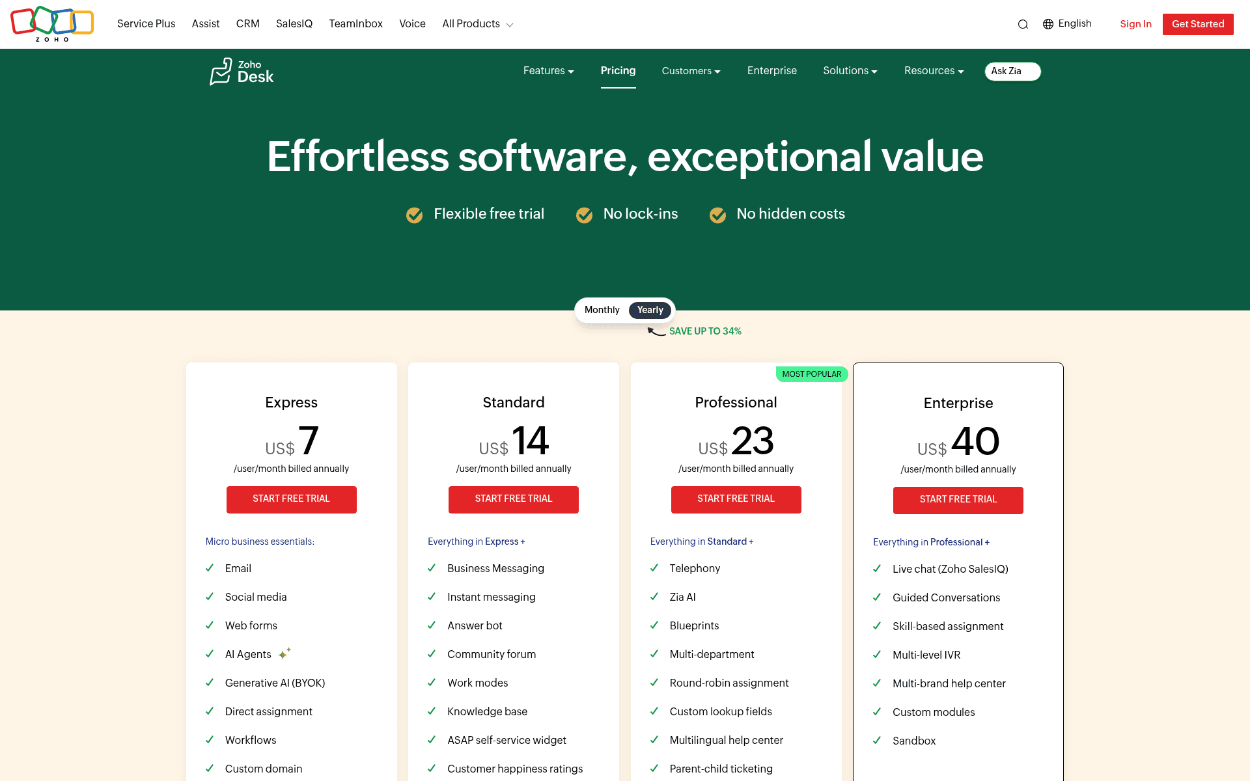
Task: Click the AI Agents sparkle icon
Action: (285, 653)
